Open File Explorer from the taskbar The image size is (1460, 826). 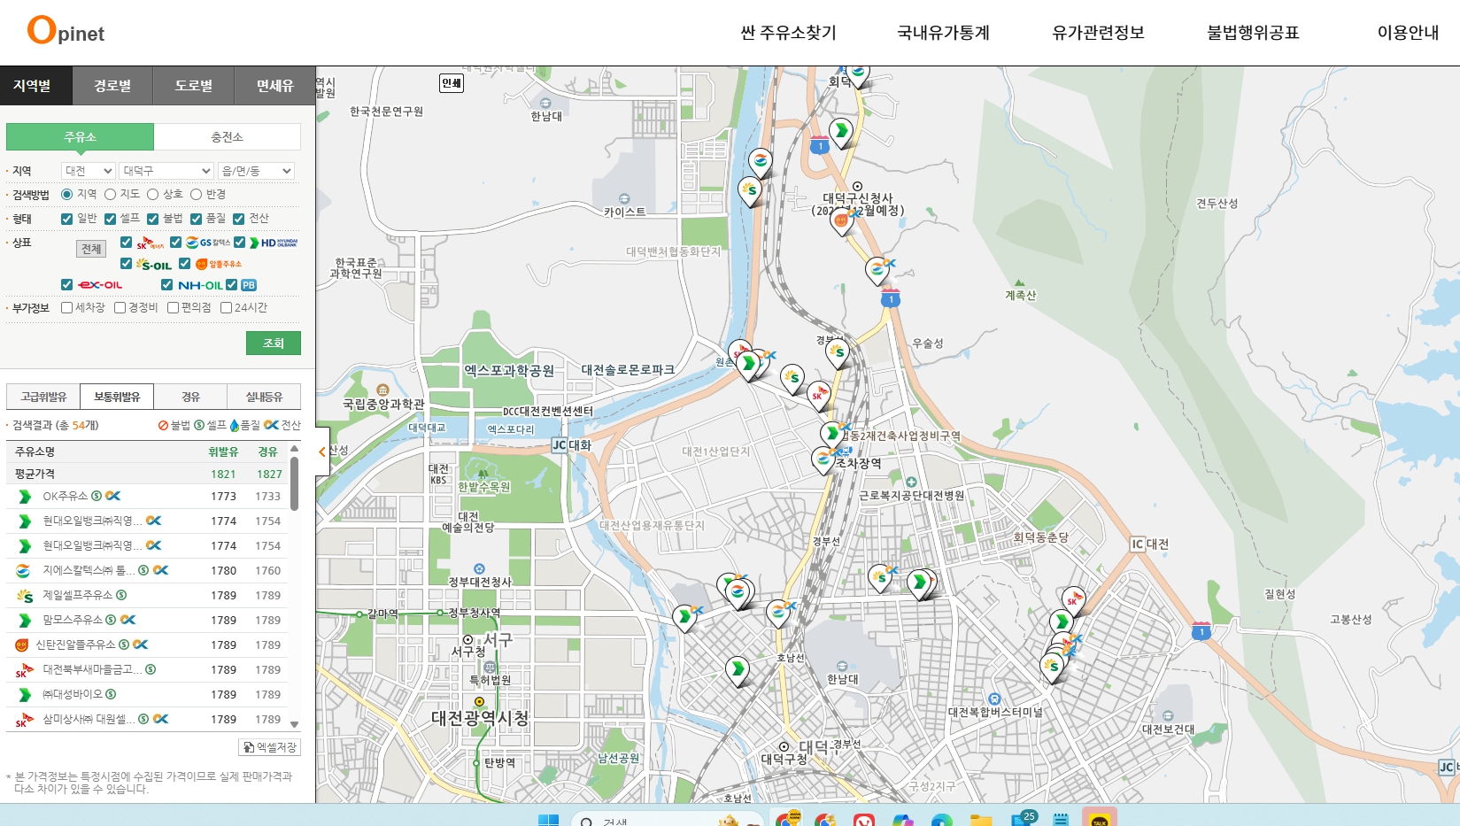click(x=981, y=820)
